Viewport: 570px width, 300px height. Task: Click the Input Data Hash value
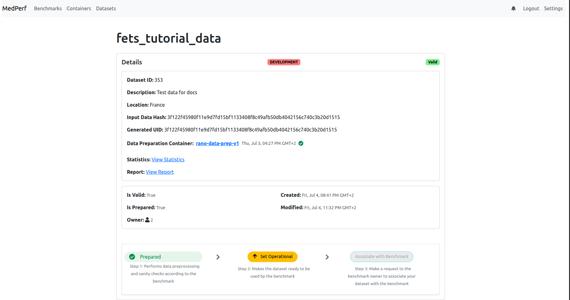[x=253, y=117]
